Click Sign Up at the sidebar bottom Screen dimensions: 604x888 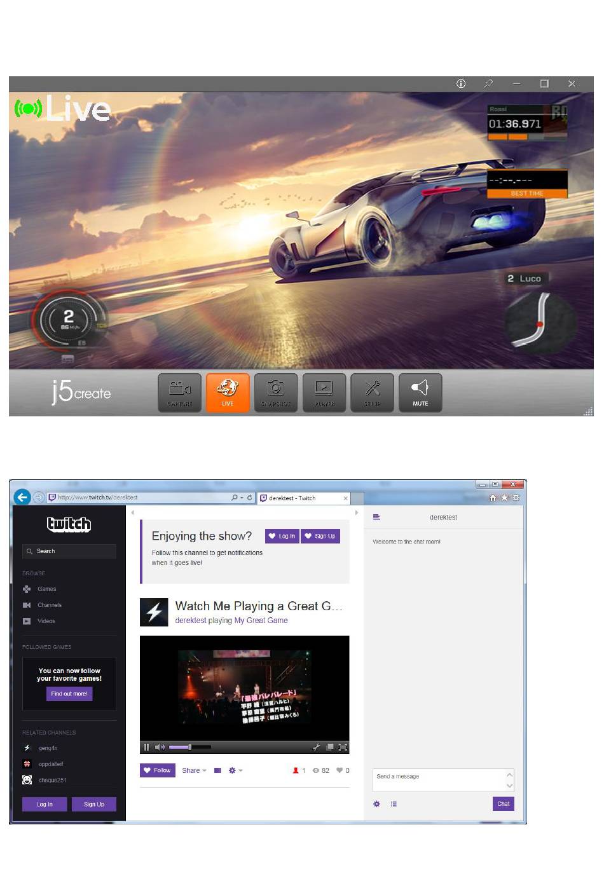[x=94, y=804]
